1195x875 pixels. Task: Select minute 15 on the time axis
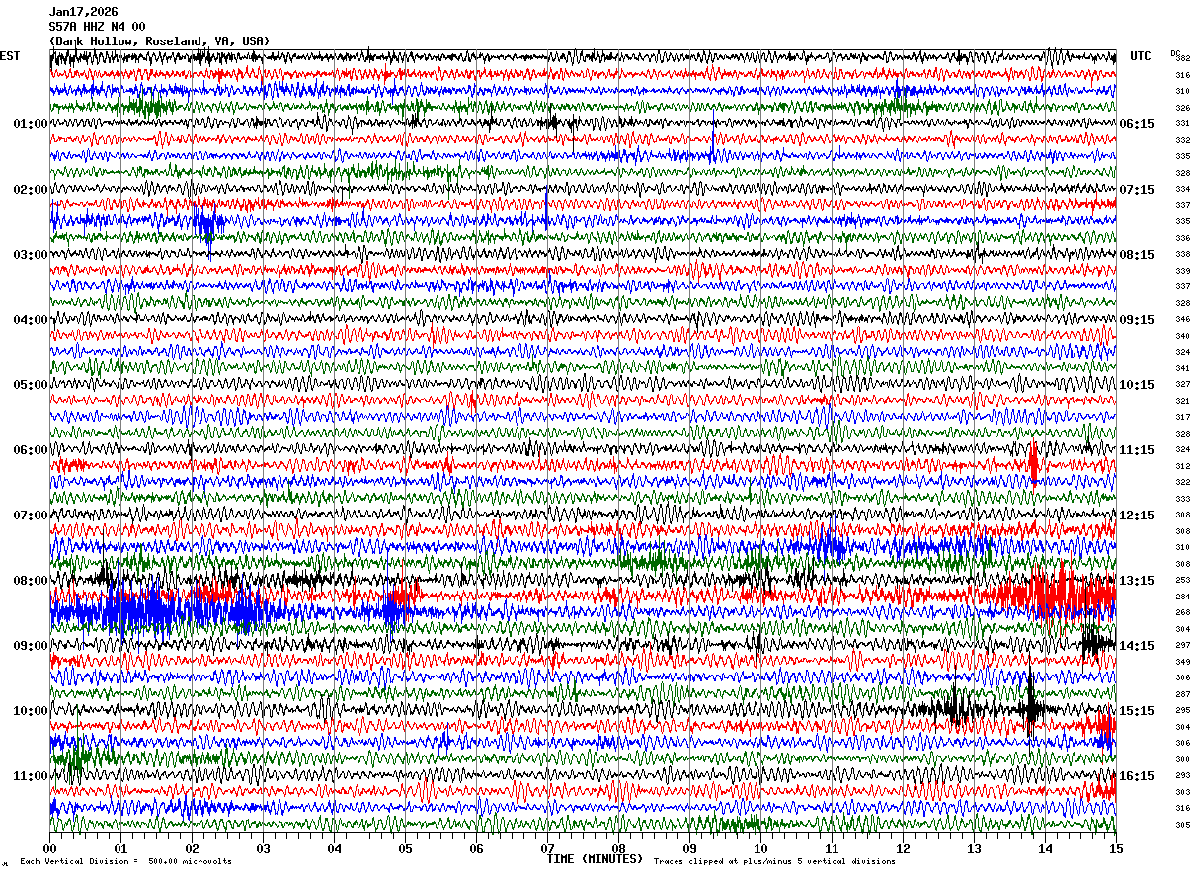pyautogui.click(x=1116, y=848)
